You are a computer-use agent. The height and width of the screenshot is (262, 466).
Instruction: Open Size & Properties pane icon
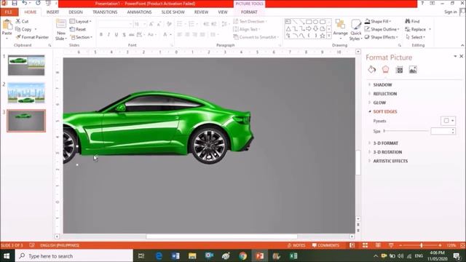399,70
